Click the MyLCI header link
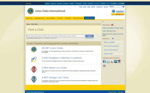Viewport: 150px width, 93px height. pos(93,7)
